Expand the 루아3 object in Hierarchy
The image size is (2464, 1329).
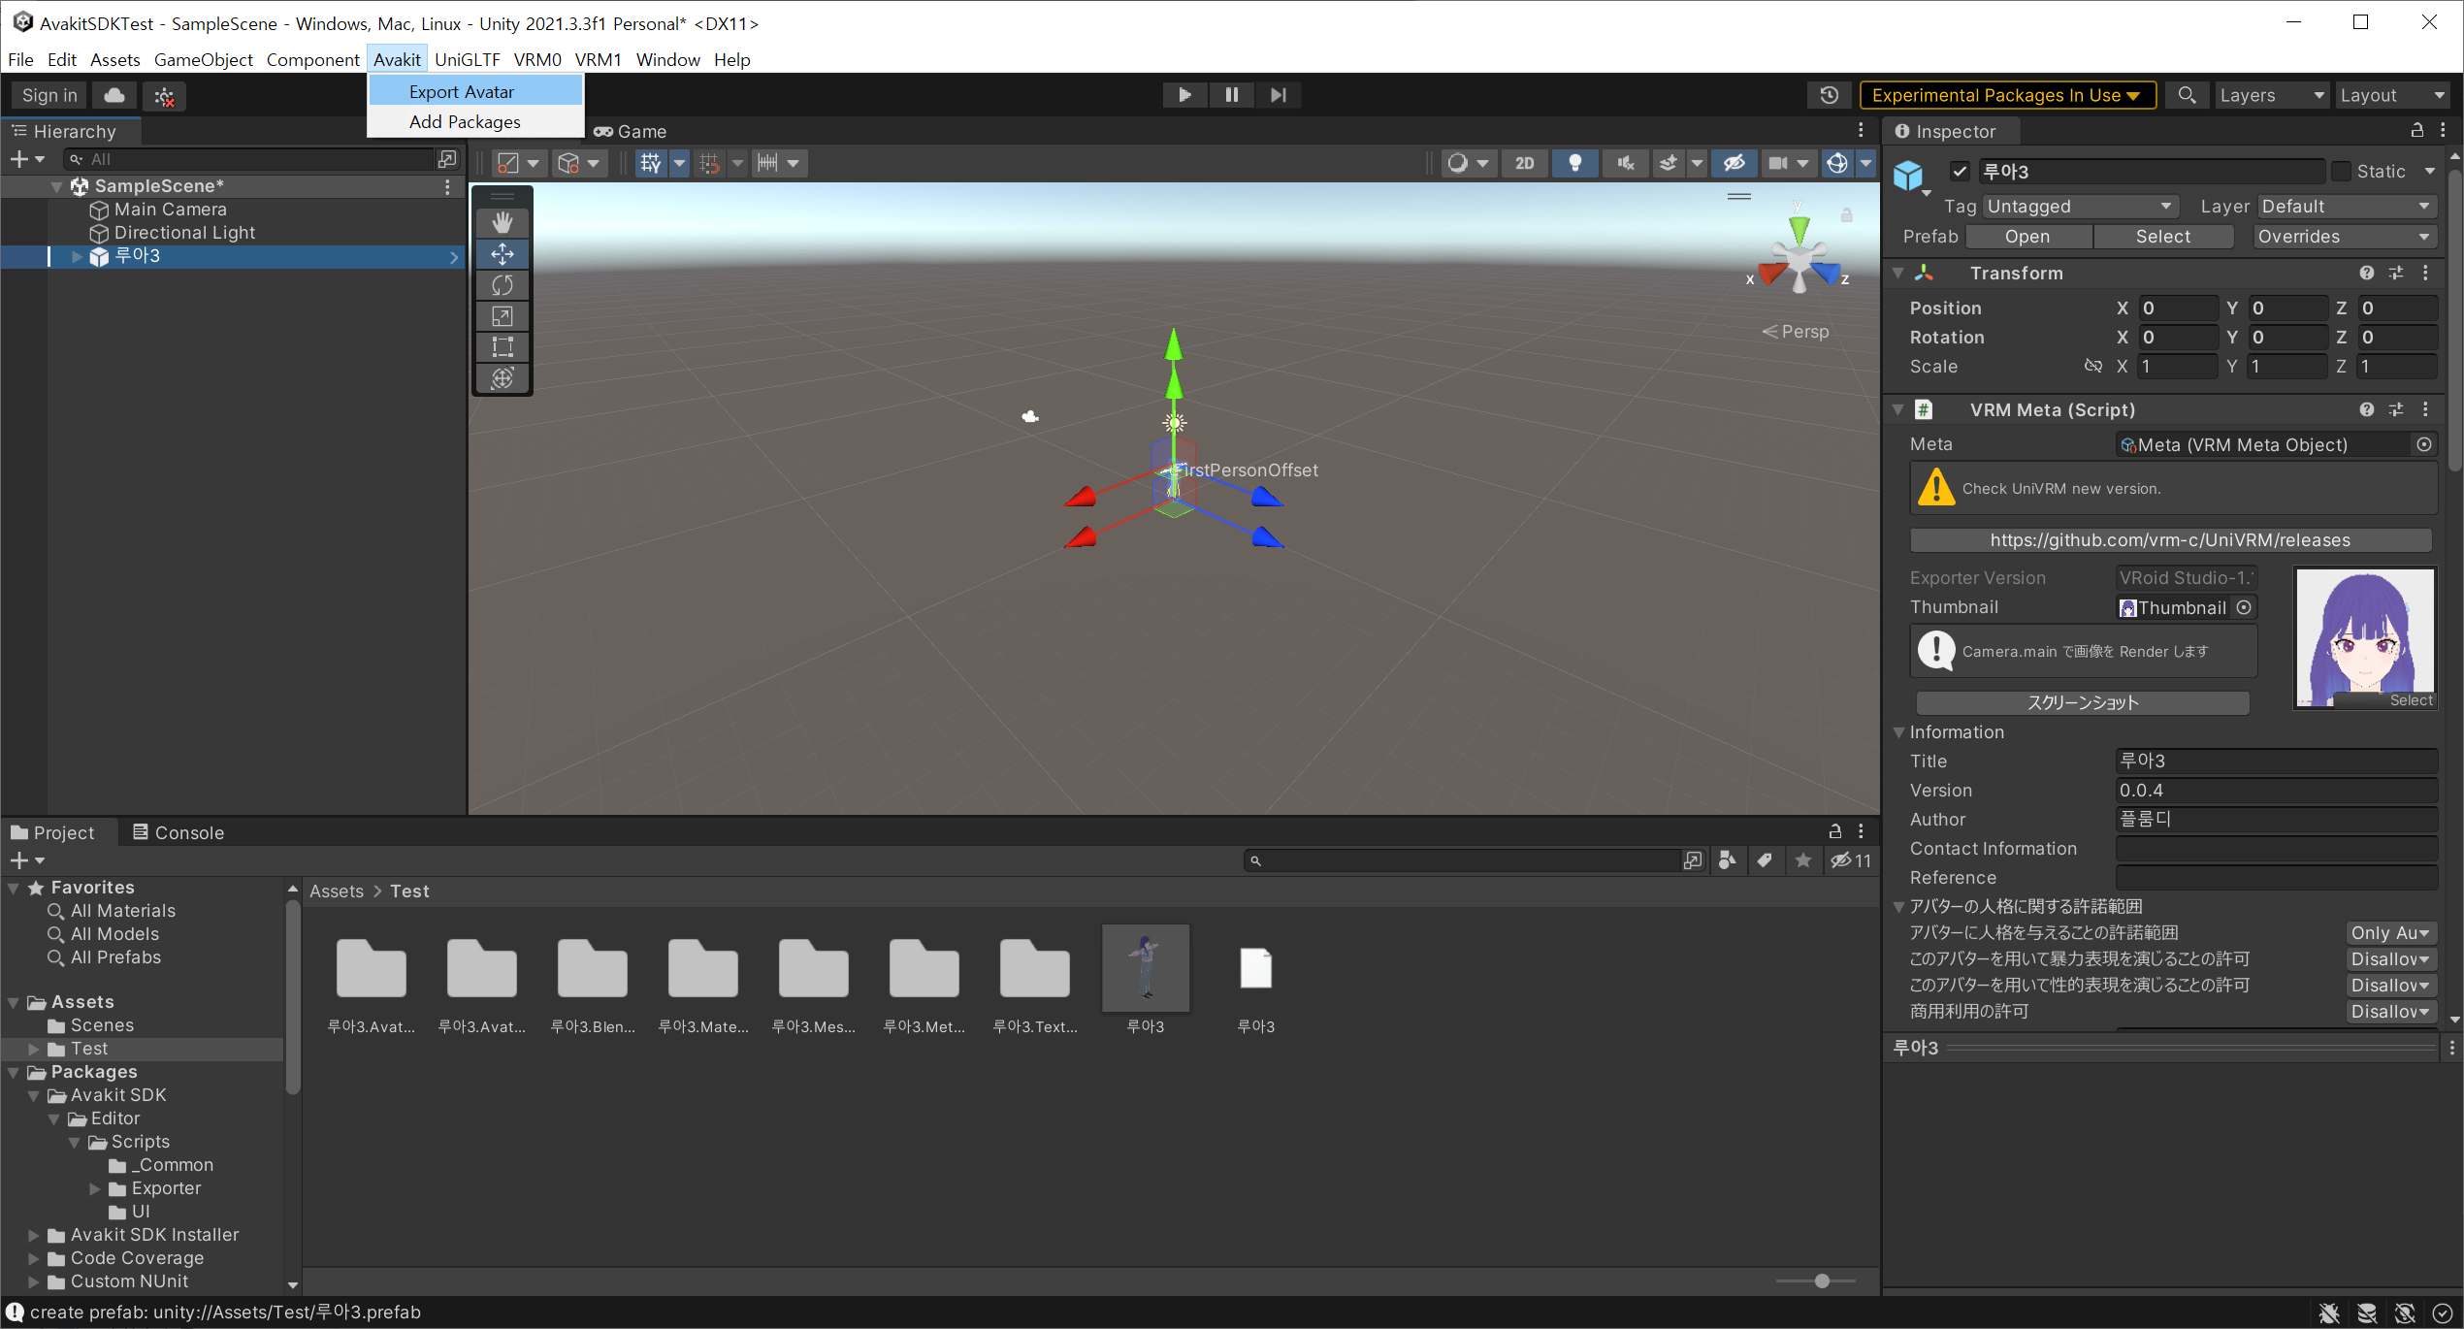[x=77, y=256]
